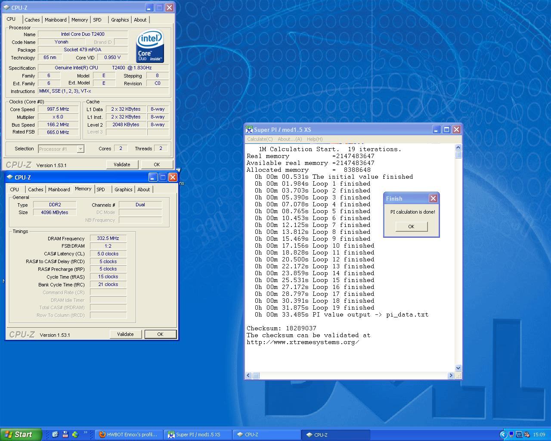Click the first CPU-Z taskbar button

tap(267, 435)
